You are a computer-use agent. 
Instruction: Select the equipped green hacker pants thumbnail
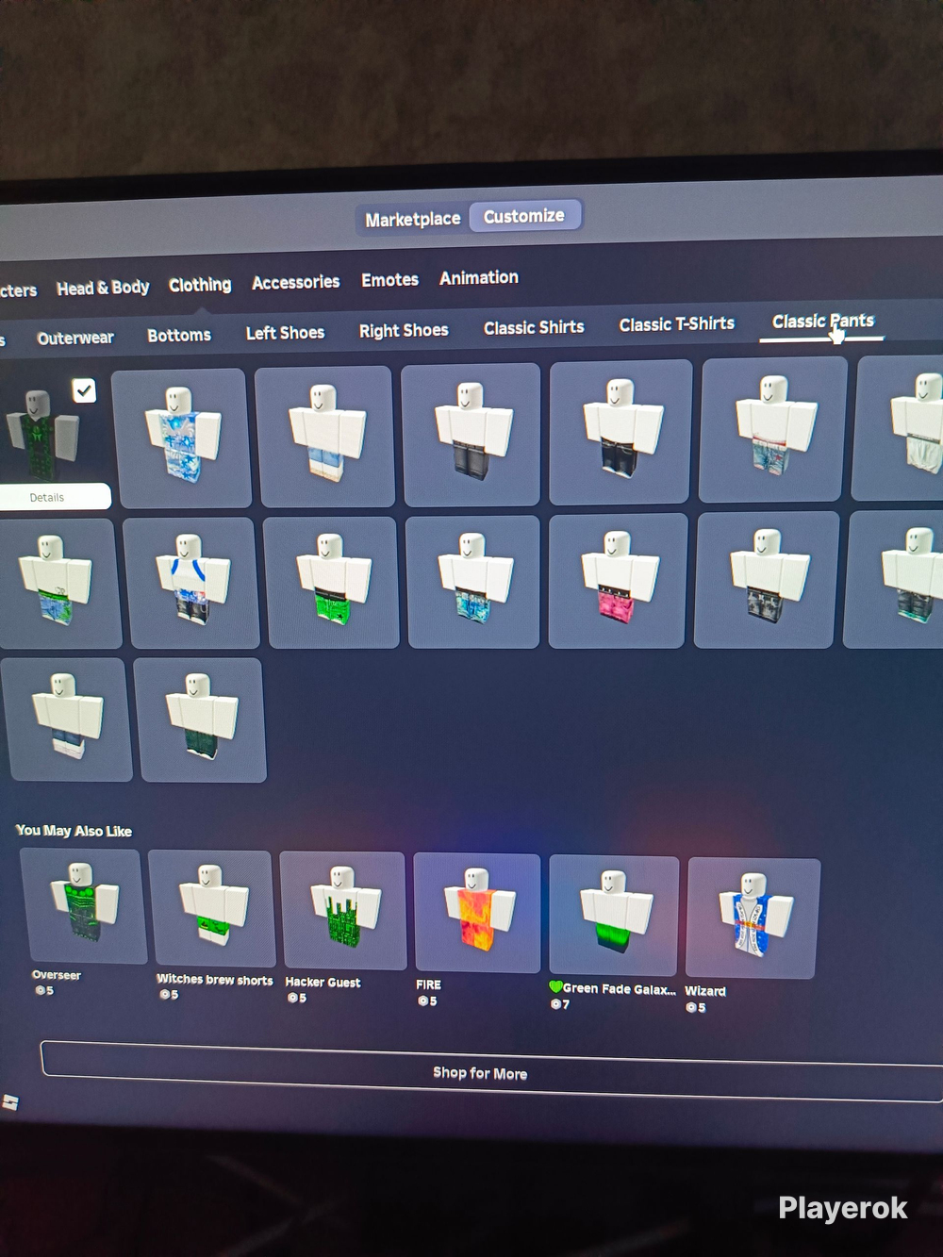click(42, 436)
